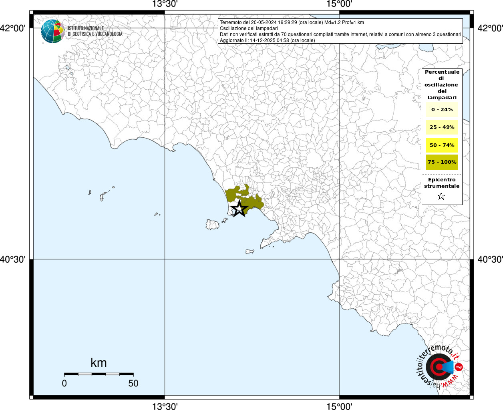Click the 'Epicentro strumentale' legend label
The height and width of the screenshot is (410, 503).
[442, 183]
